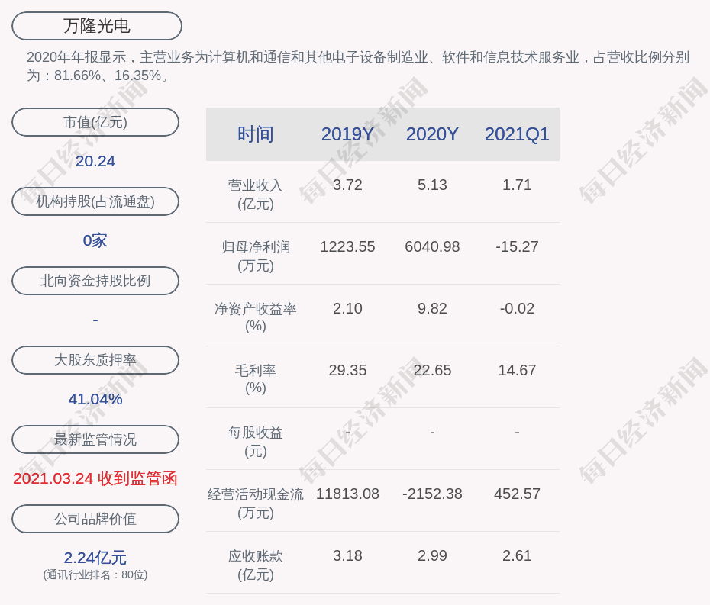Click cash flow value 452.57
The height and width of the screenshot is (605, 710).
(x=517, y=494)
